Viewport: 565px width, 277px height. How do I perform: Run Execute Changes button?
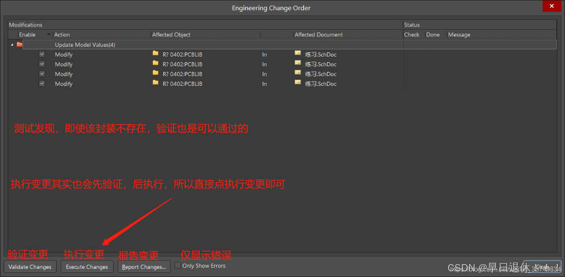pos(87,267)
